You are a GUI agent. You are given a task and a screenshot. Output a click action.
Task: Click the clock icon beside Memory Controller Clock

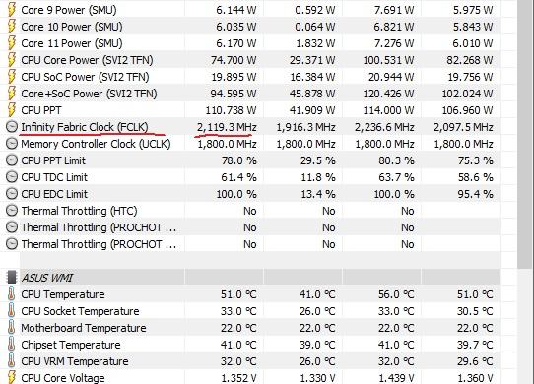pos(12,144)
